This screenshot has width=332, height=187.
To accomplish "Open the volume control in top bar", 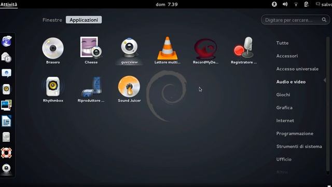I will coord(285,4).
